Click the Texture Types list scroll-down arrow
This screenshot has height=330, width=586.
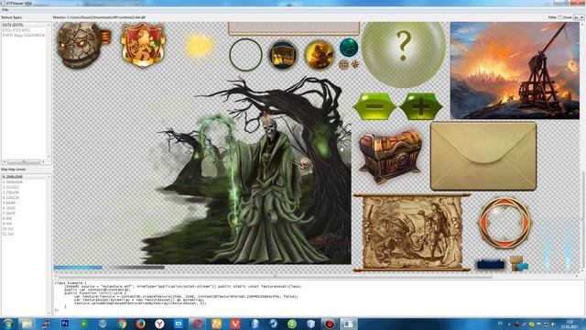coord(49,157)
